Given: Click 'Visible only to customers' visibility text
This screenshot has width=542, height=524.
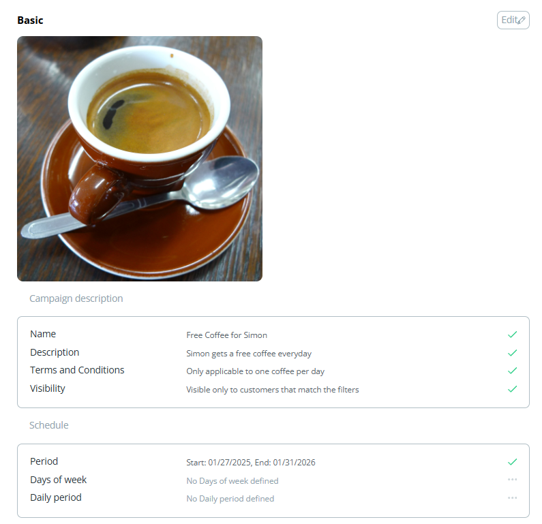Looking at the screenshot, I should point(273,390).
